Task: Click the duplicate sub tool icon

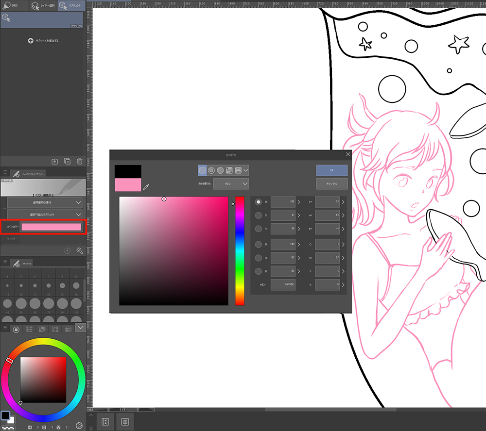Action: (67, 161)
